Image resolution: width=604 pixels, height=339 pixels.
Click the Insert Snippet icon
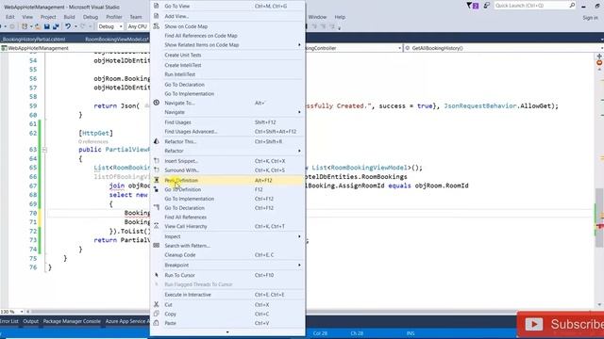click(156, 161)
